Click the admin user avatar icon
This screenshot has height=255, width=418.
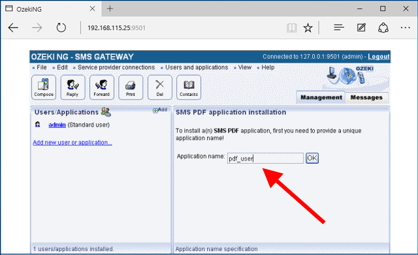[38, 125]
